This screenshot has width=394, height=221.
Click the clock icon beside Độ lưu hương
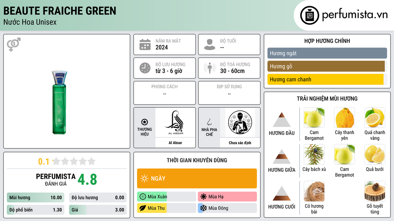(x=145, y=68)
